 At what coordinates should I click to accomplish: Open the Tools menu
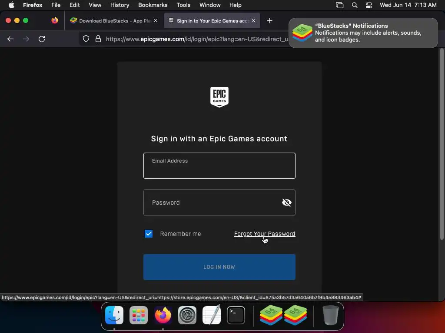tap(183, 5)
